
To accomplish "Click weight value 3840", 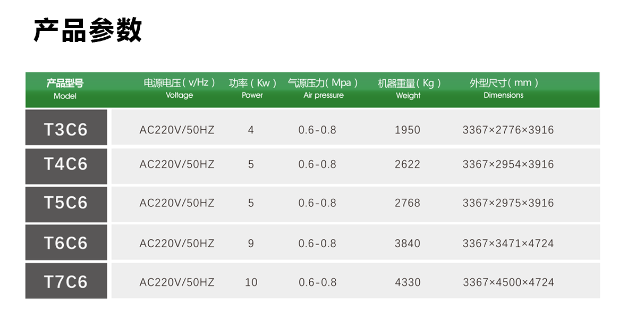I will pos(408,244).
